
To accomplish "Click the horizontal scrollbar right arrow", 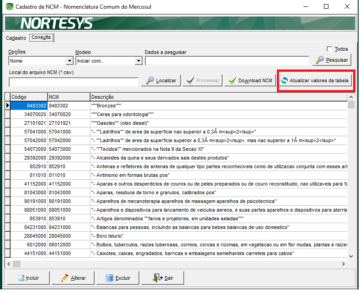I will [344, 264].
